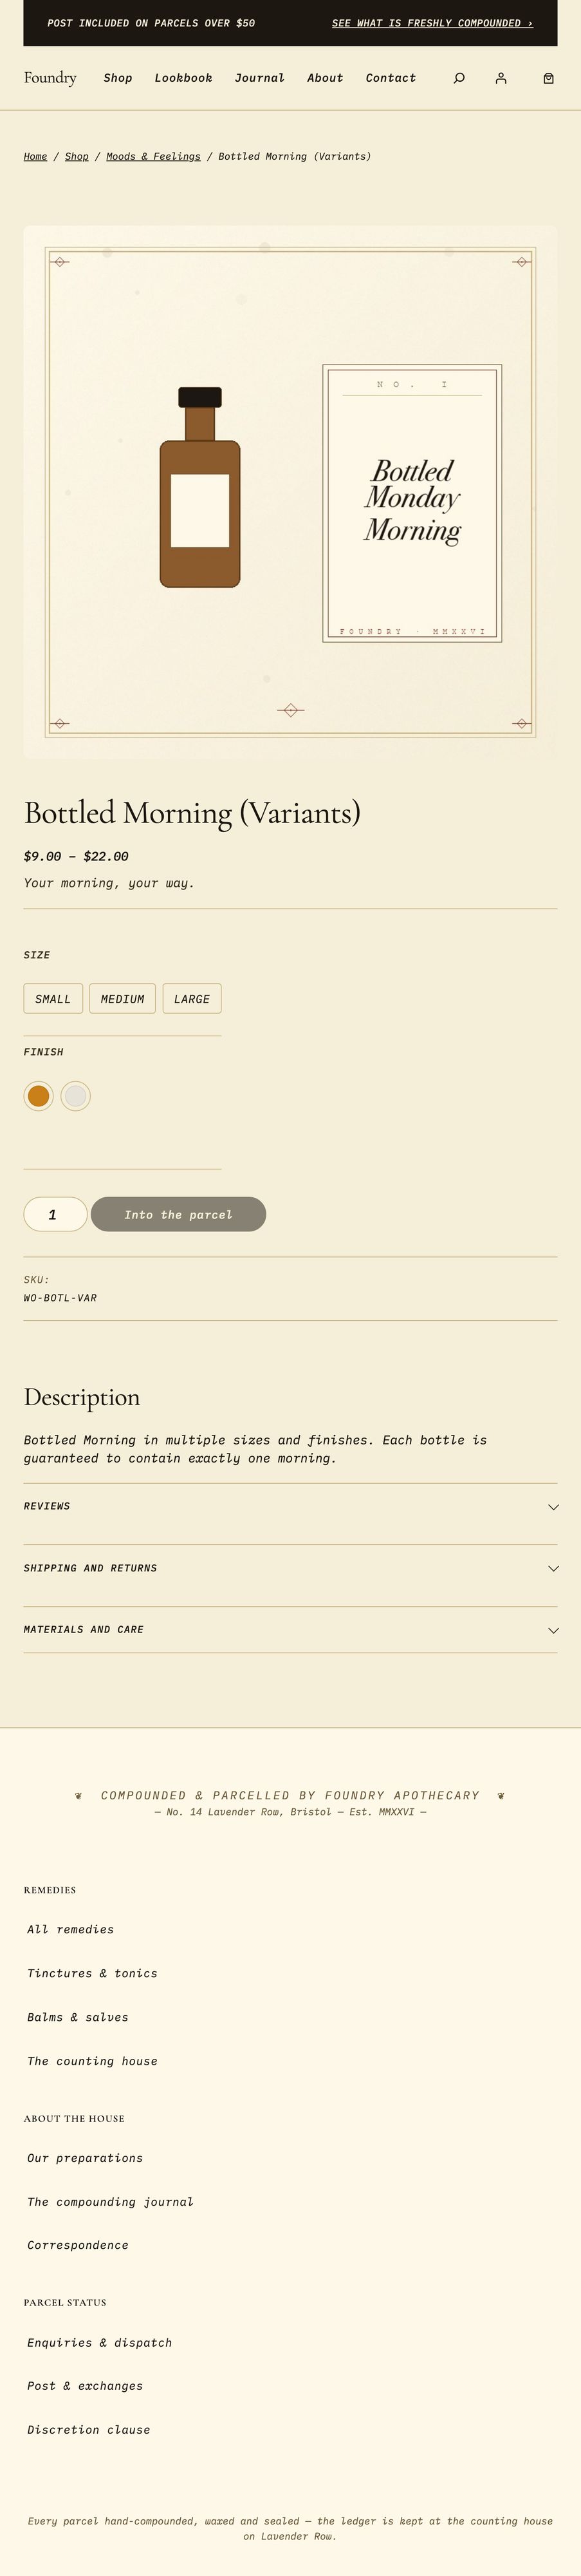
Task: Choose the light grey finish swatch
Action: click(x=76, y=1096)
